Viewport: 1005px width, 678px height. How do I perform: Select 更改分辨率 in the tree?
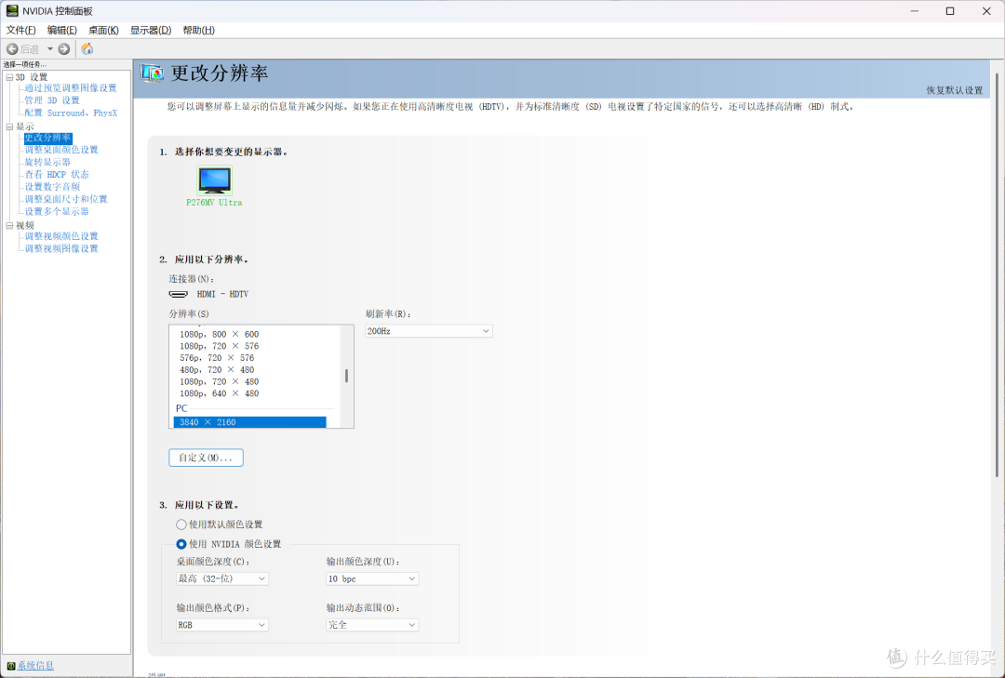tap(48, 138)
